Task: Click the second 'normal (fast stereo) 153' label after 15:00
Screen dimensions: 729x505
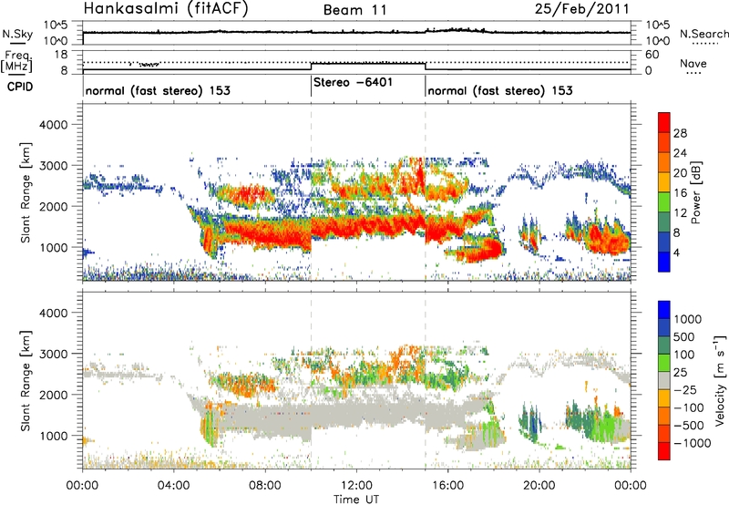Action: pyautogui.click(x=499, y=90)
